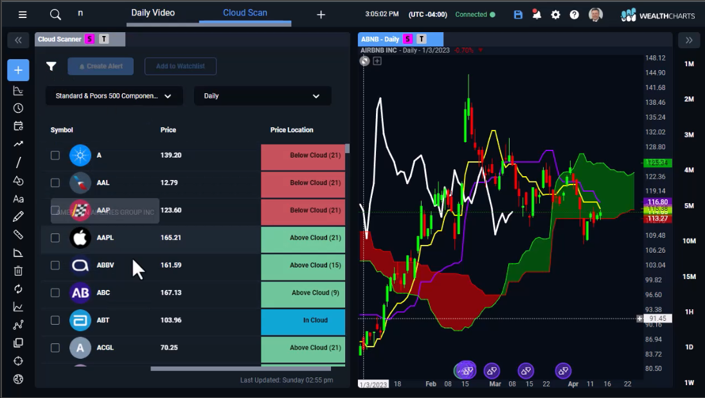This screenshot has width=705, height=398.
Task: Switch to the Daily Video tab
Action: pyautogui.click(x=153, y=13)
